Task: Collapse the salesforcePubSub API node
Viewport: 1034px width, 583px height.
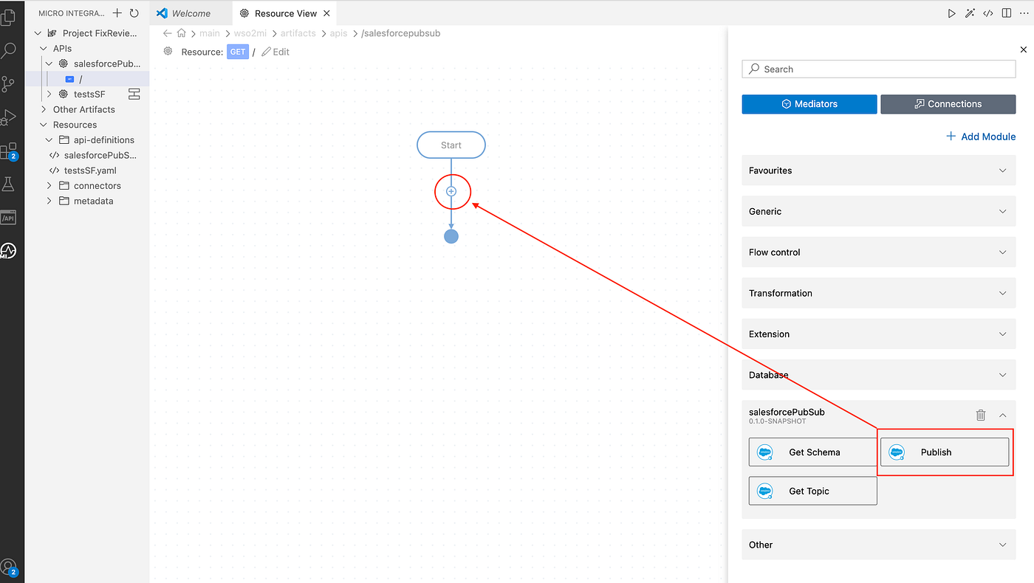Action: coord(49,64)
